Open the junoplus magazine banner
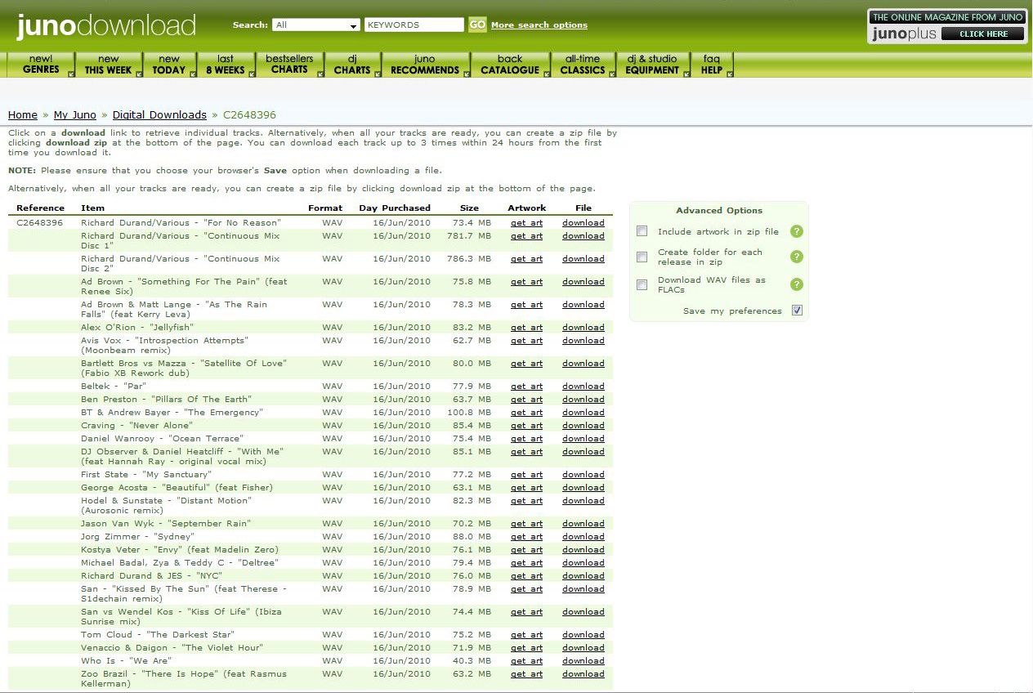The width and height of the screenshot is (1033, 693). point(947,26)
